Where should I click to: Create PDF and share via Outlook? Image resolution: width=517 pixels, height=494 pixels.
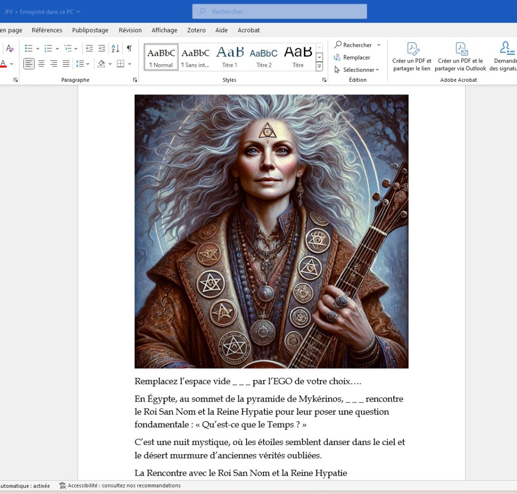pyautogui.click(x=460, y=57)
